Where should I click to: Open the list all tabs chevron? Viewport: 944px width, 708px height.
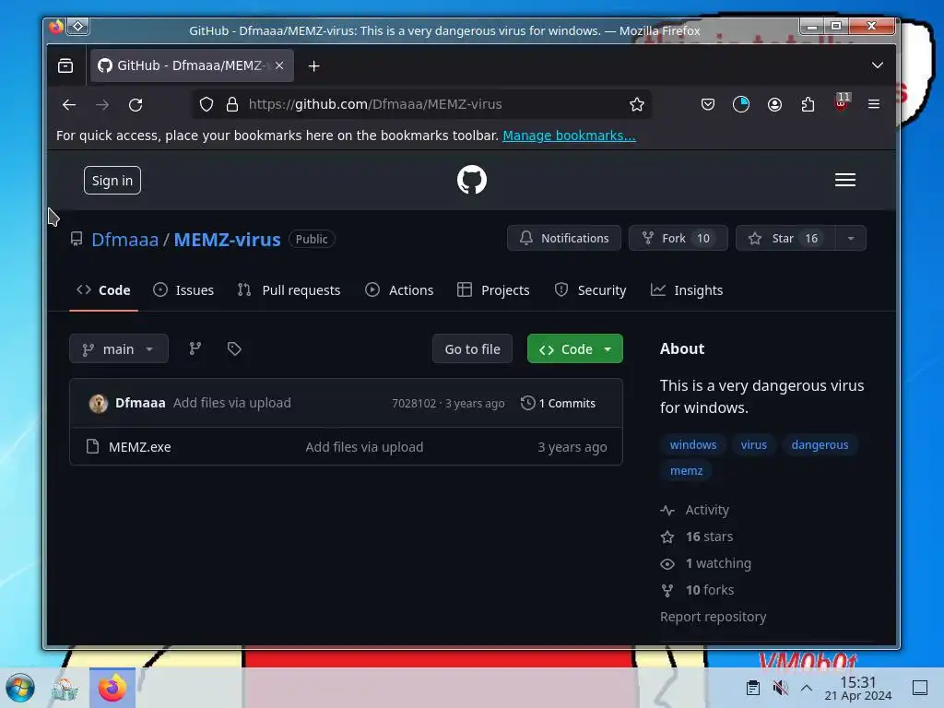tap(878, 65)
